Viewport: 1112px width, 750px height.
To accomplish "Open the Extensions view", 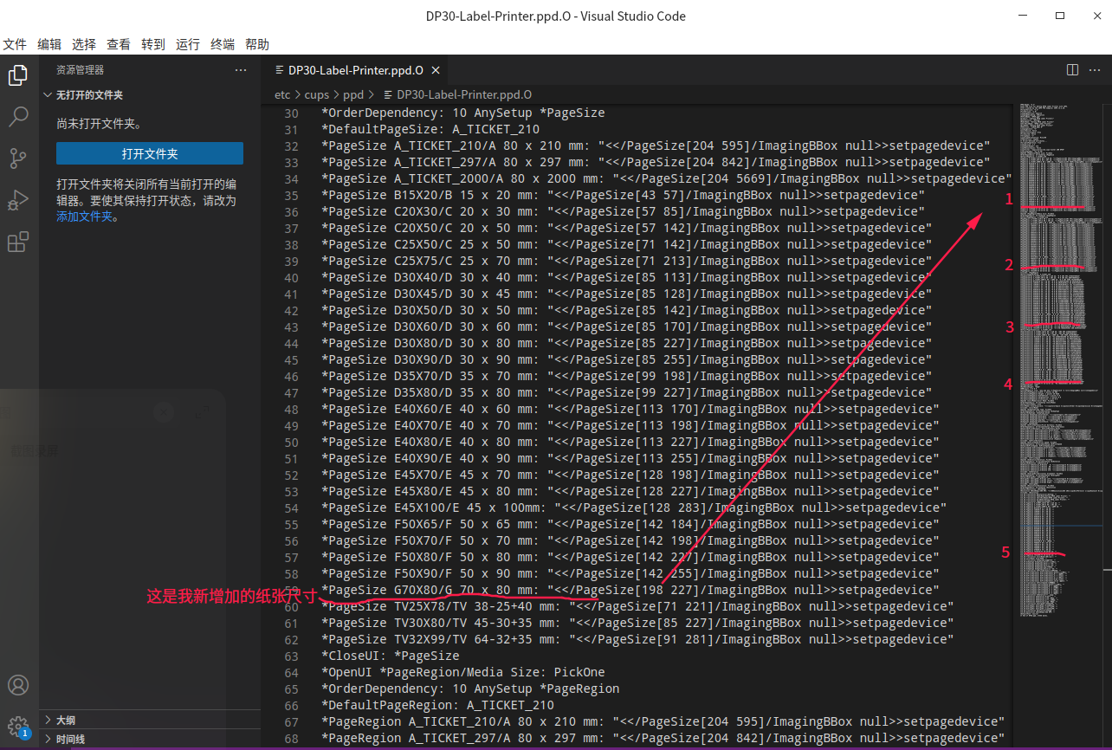I will point(18,242).
